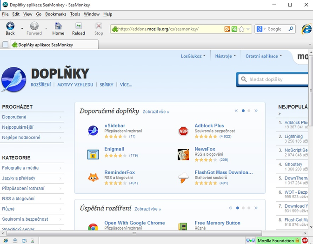Open the Google Chrome add-on icon

(93, 227)
